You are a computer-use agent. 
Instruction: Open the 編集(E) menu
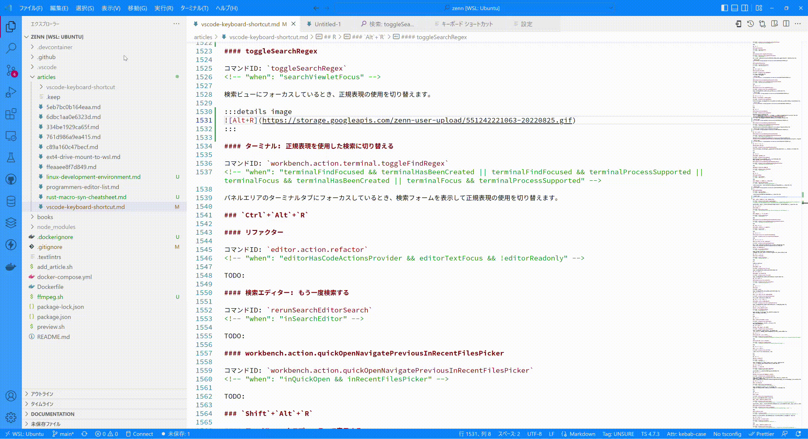pyautogui.click(x=59, y=8)
